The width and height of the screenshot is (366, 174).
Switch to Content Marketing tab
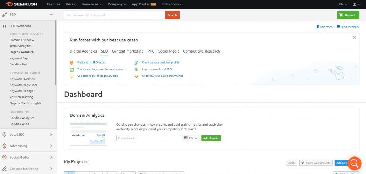[128, 51]
